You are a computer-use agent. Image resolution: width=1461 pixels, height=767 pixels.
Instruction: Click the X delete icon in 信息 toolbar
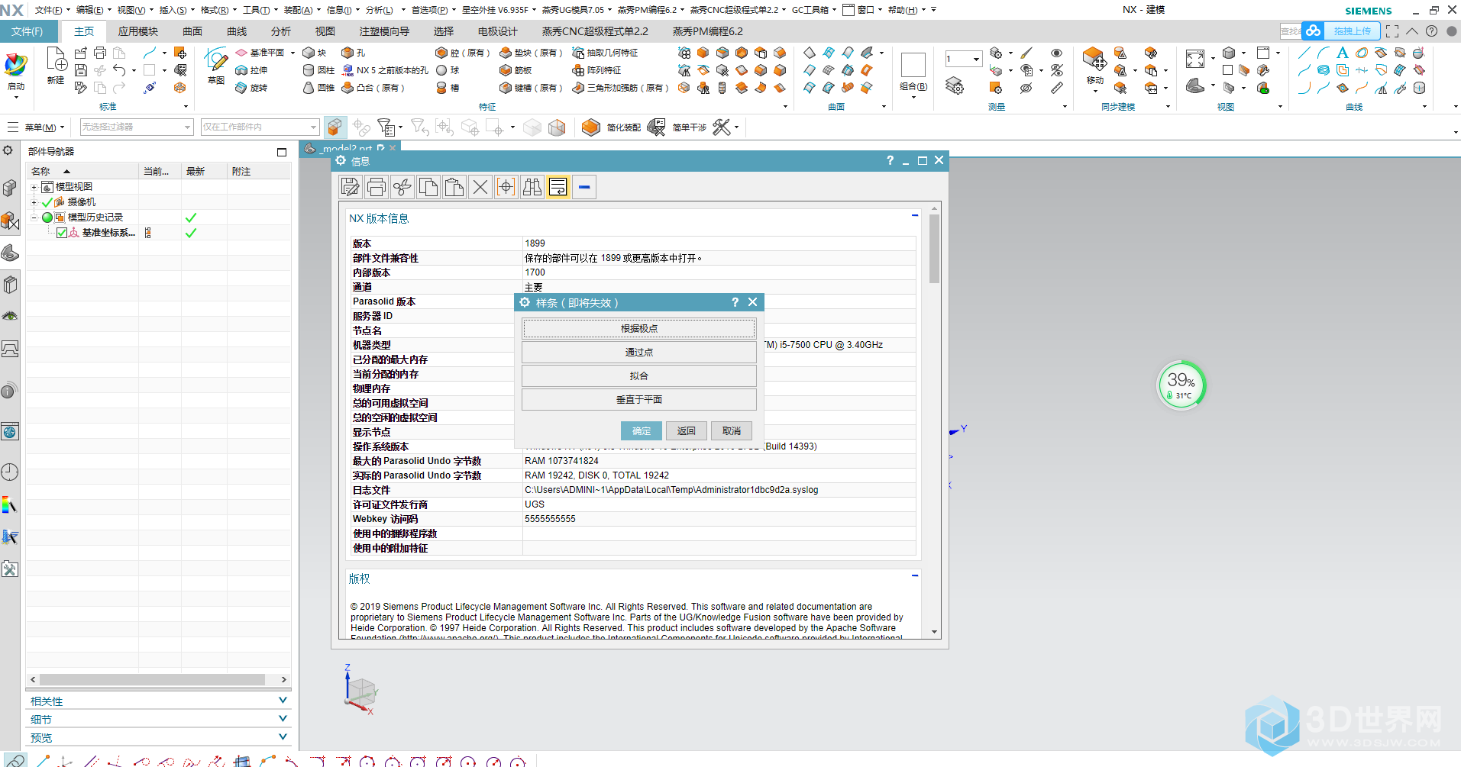point(480,187)
